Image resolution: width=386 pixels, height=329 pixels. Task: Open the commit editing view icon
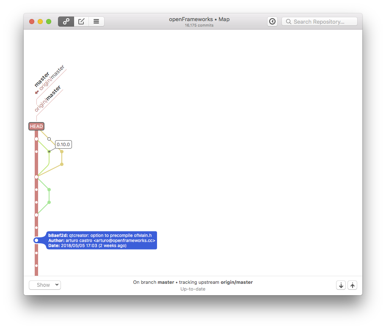click(x=81, y=22)
